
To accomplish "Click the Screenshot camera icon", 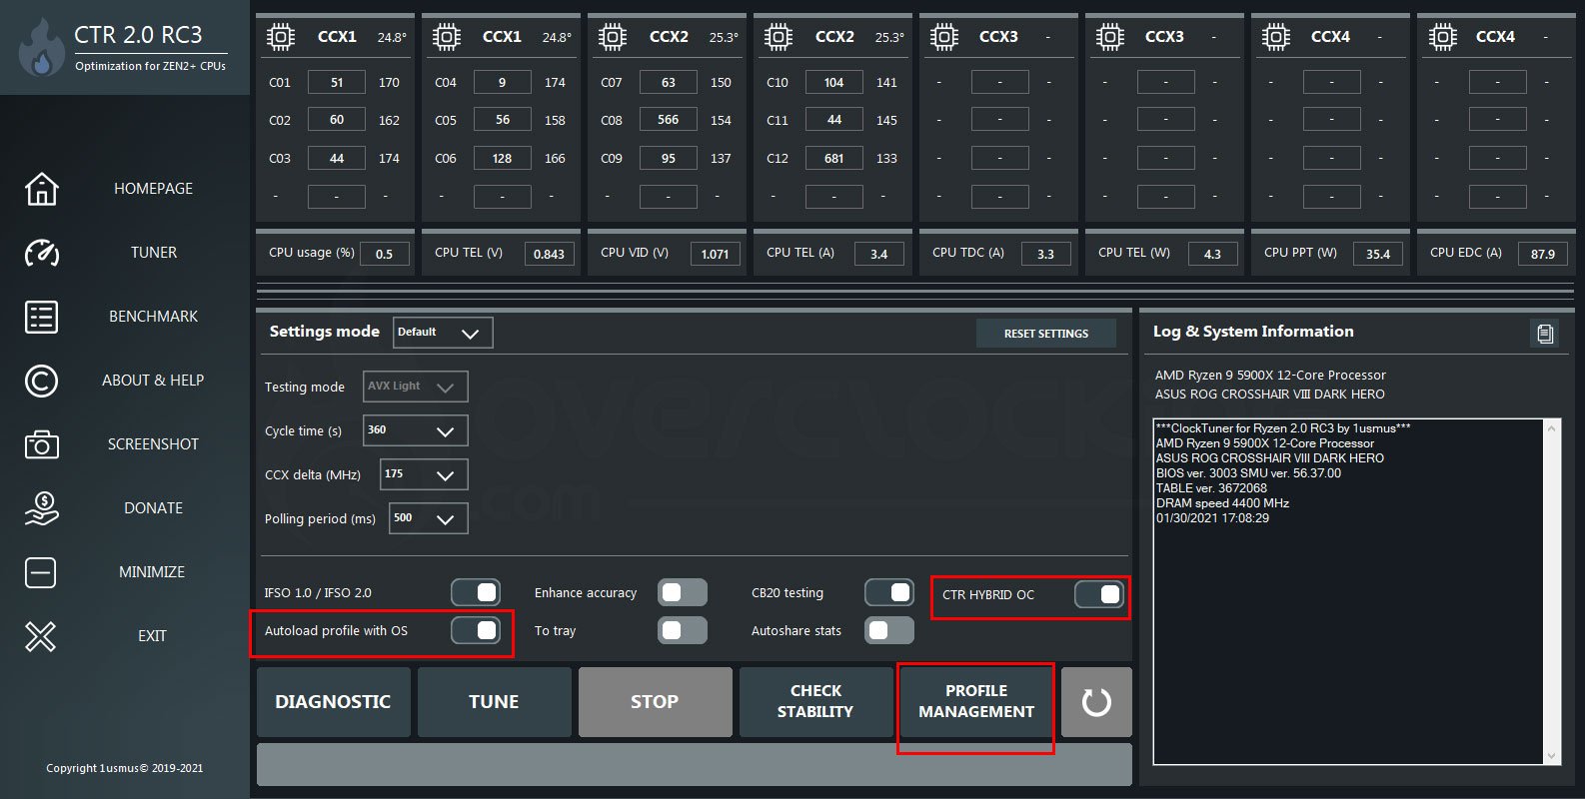I will 41,444.
